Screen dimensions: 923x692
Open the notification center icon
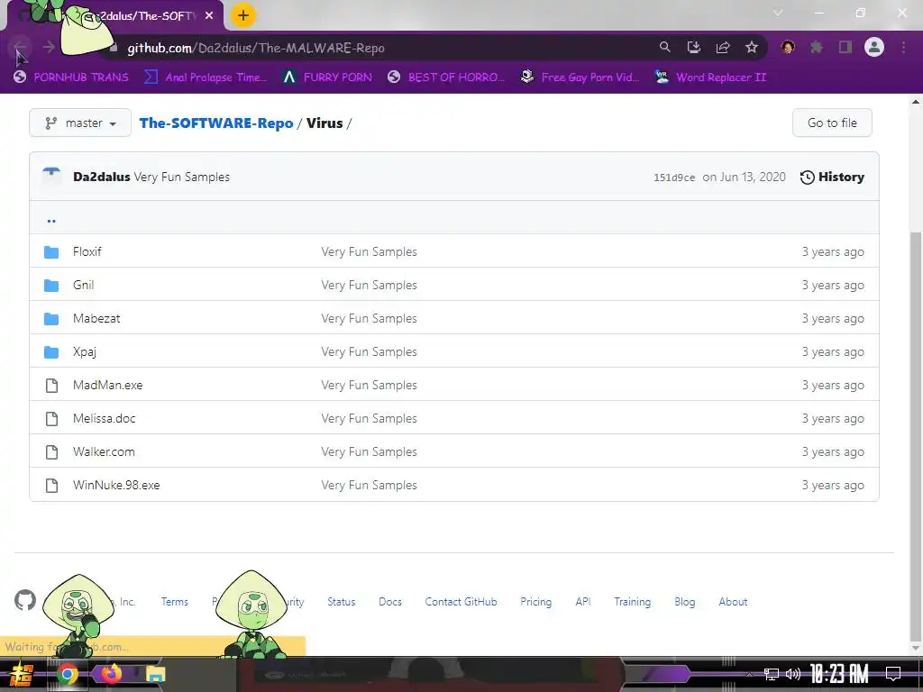[893, 674]
